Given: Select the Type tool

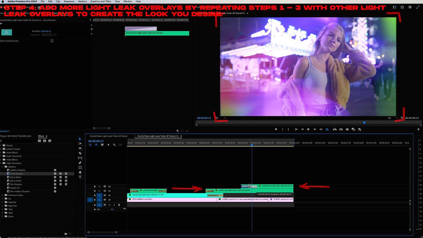Looking at the screenshot, I should click(x=80, y=177).
